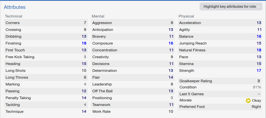Select the Jumping Reach attribute
Screen dimensions: 266x118
[220, 43]
